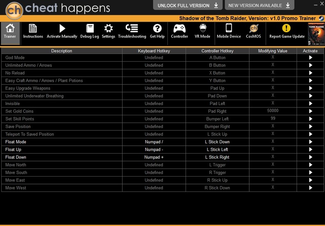Select the Move West description text
Image resolution: width=325 pixels, height=226 pixels.
coord(16,188)
